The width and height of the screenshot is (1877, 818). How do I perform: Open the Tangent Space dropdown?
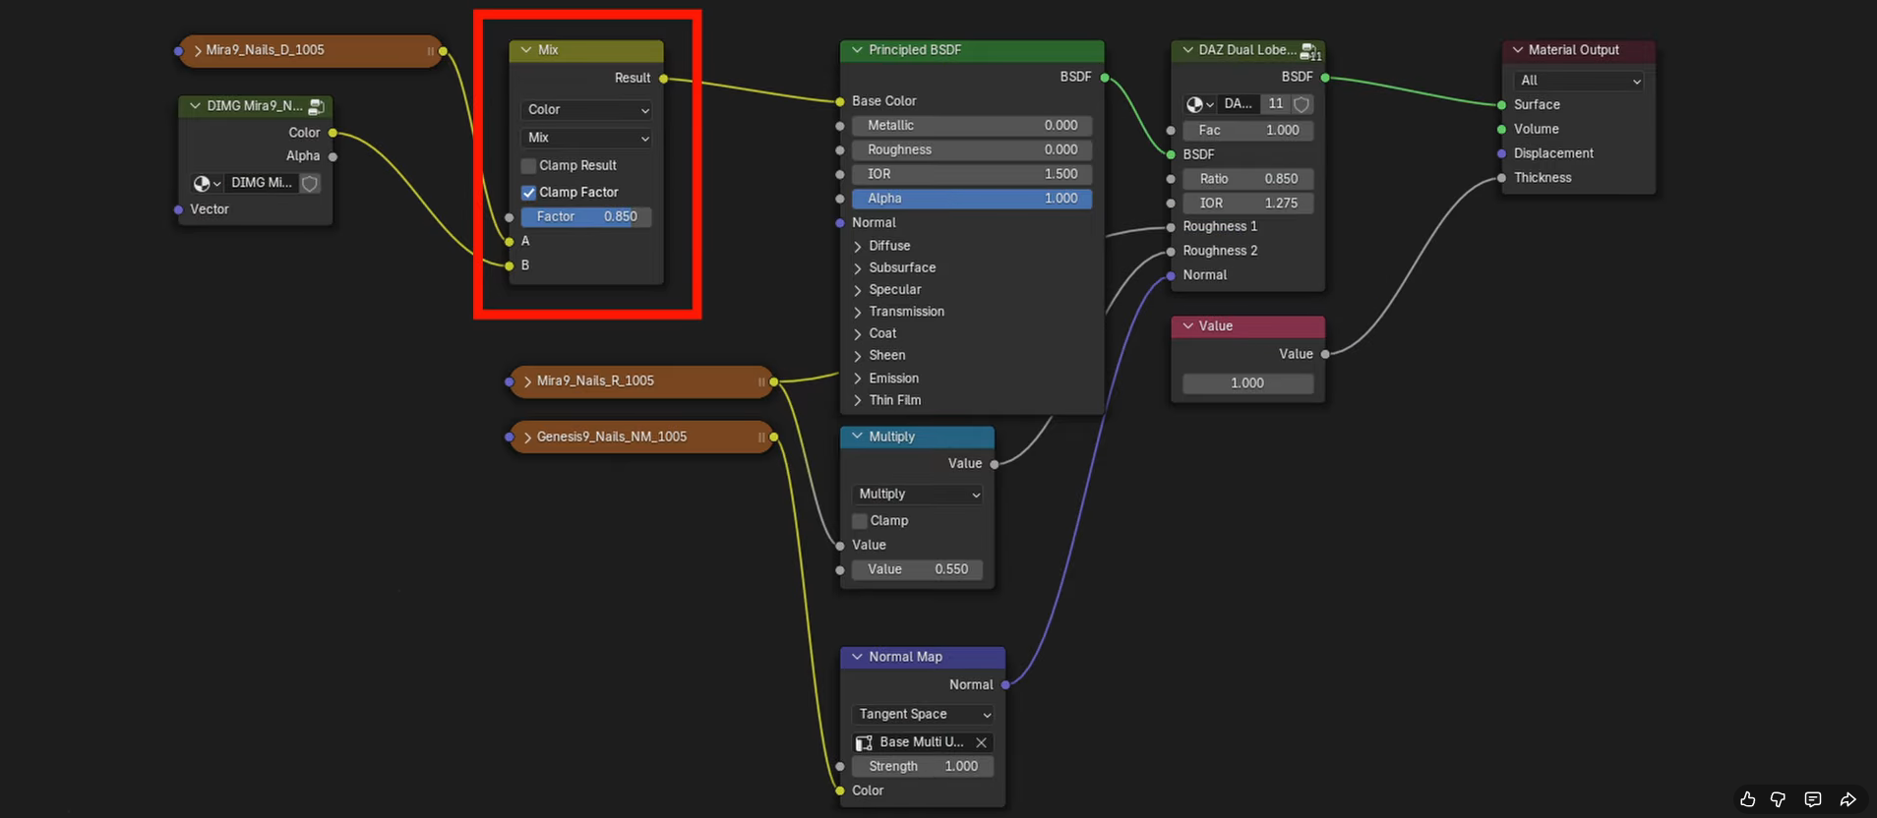pos(922,715)
